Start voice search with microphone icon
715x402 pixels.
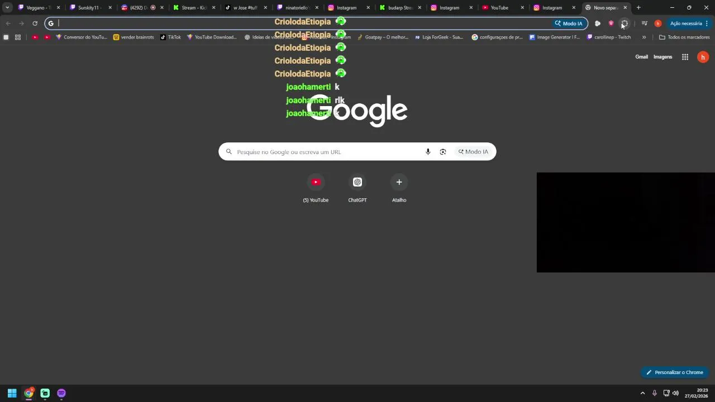(x=428, y=152)
